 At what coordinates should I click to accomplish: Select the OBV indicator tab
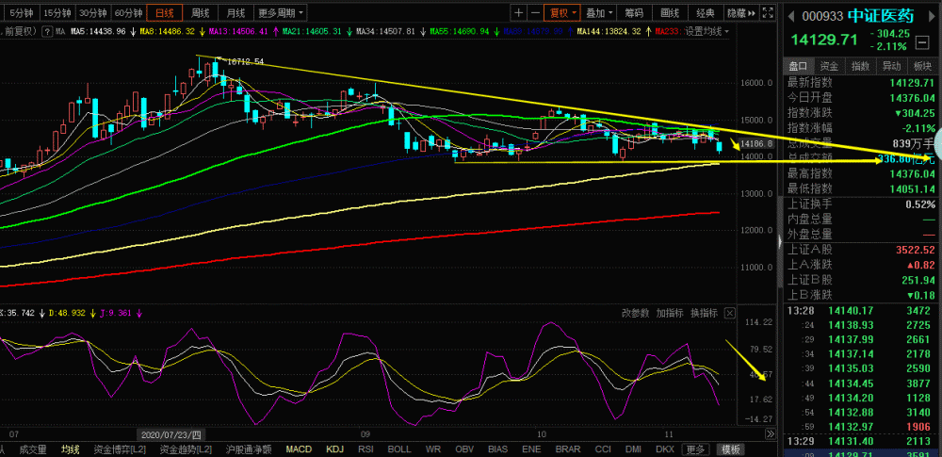click(x=464, y=449)
